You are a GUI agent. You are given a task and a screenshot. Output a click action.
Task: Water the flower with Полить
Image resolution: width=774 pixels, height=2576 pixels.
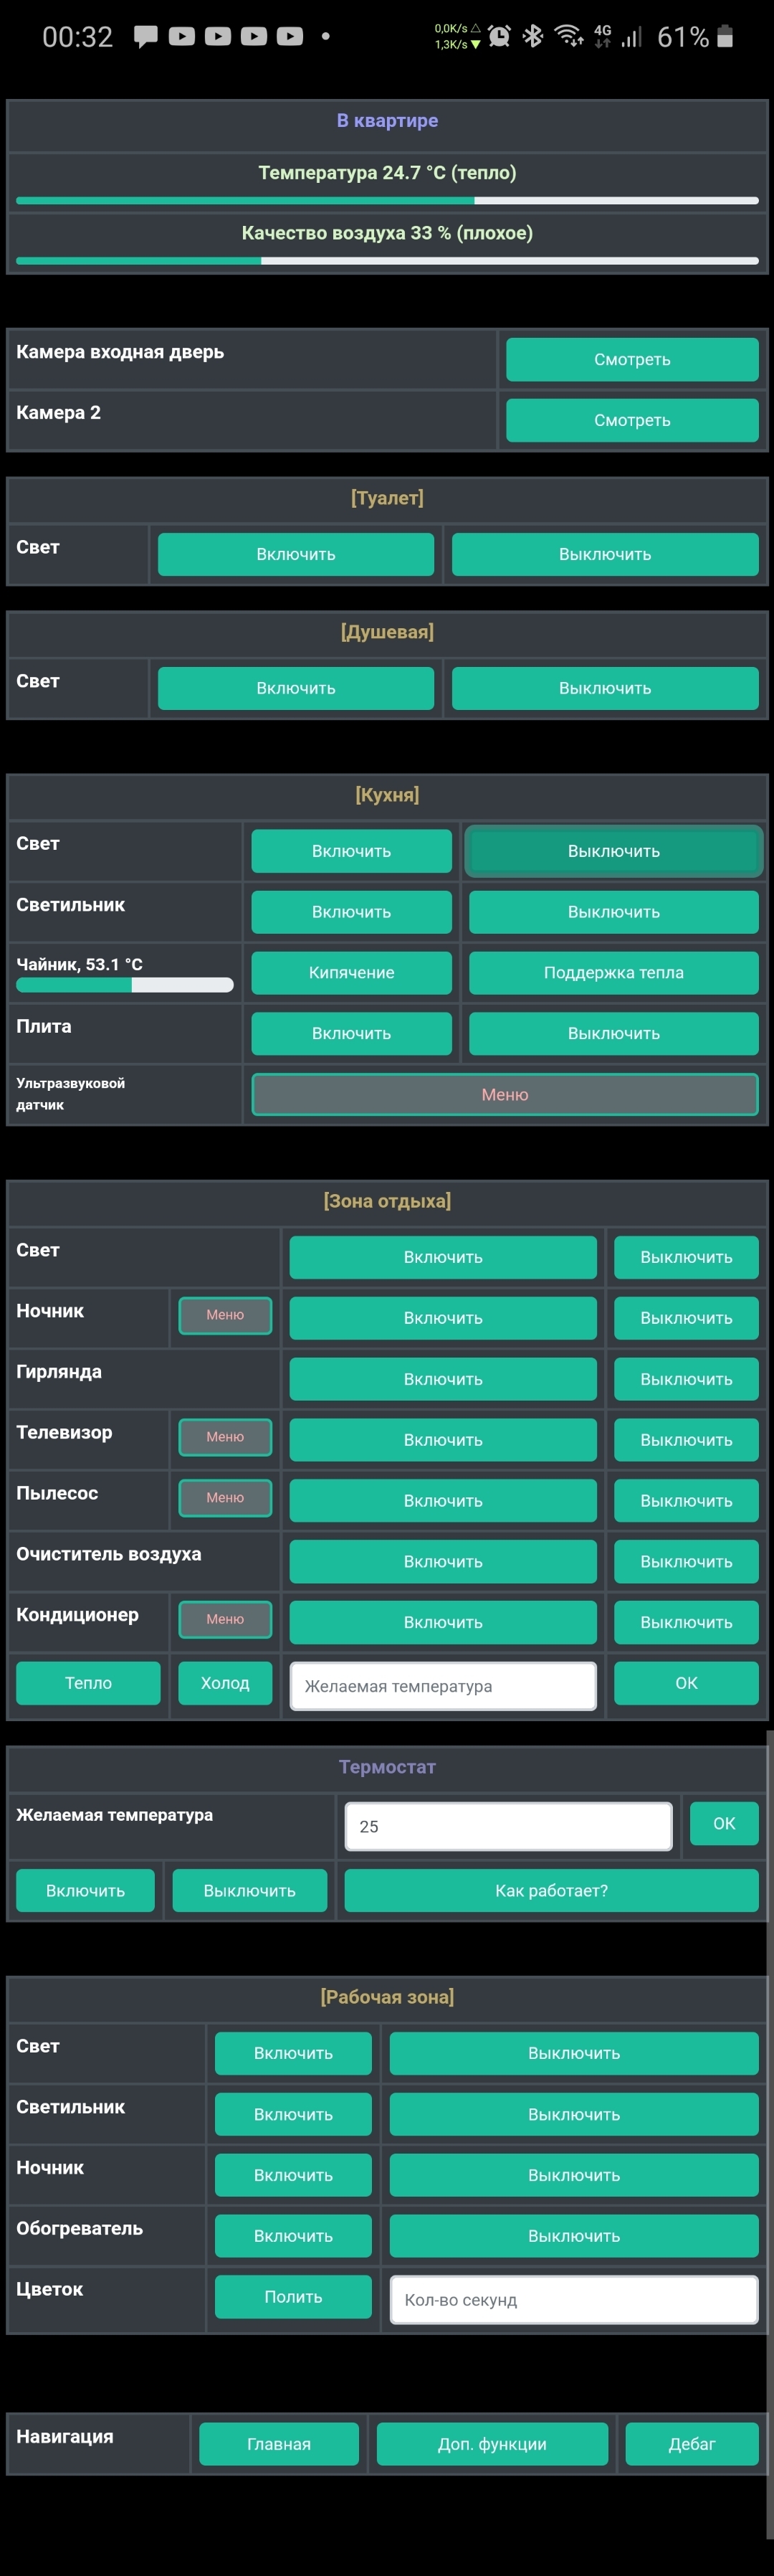point(294,2297)
